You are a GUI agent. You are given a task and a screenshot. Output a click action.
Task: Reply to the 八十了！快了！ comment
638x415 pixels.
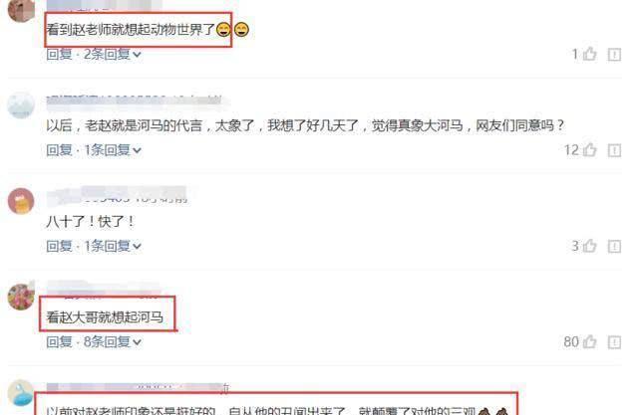click(59, 246)
